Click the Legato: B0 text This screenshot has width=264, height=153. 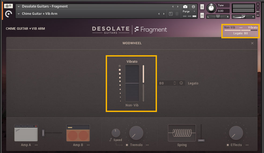coord(240,33)
